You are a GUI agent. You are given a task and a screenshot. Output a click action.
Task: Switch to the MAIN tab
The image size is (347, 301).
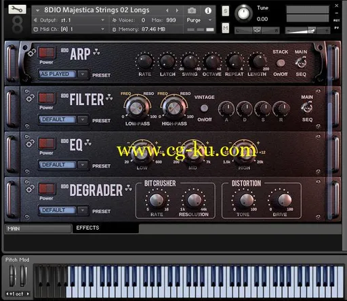pyautogui.click(x=38, y=228)
